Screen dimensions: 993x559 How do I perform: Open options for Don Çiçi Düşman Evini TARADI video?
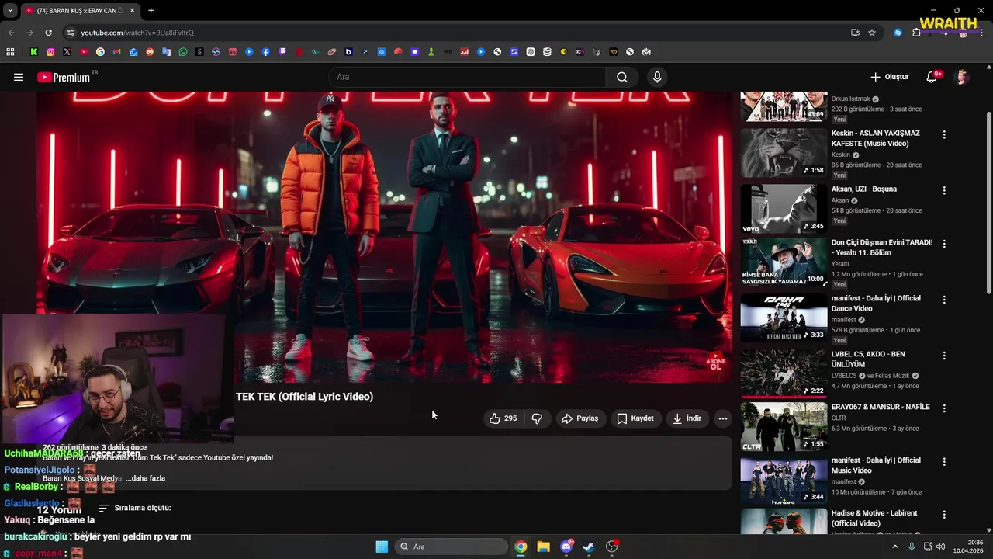click(944, 244)
